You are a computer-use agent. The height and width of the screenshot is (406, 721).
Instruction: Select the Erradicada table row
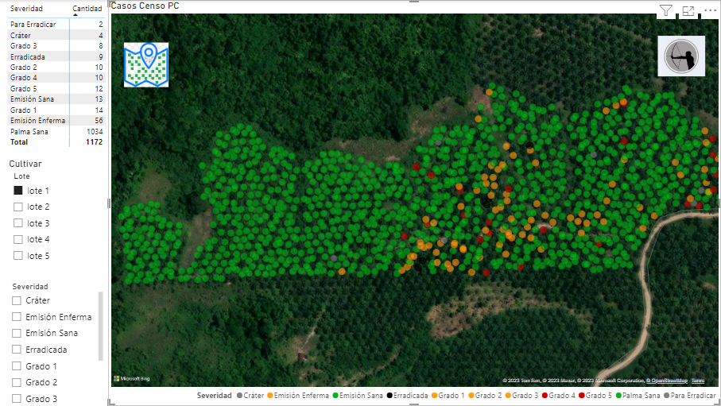[56, 56]
